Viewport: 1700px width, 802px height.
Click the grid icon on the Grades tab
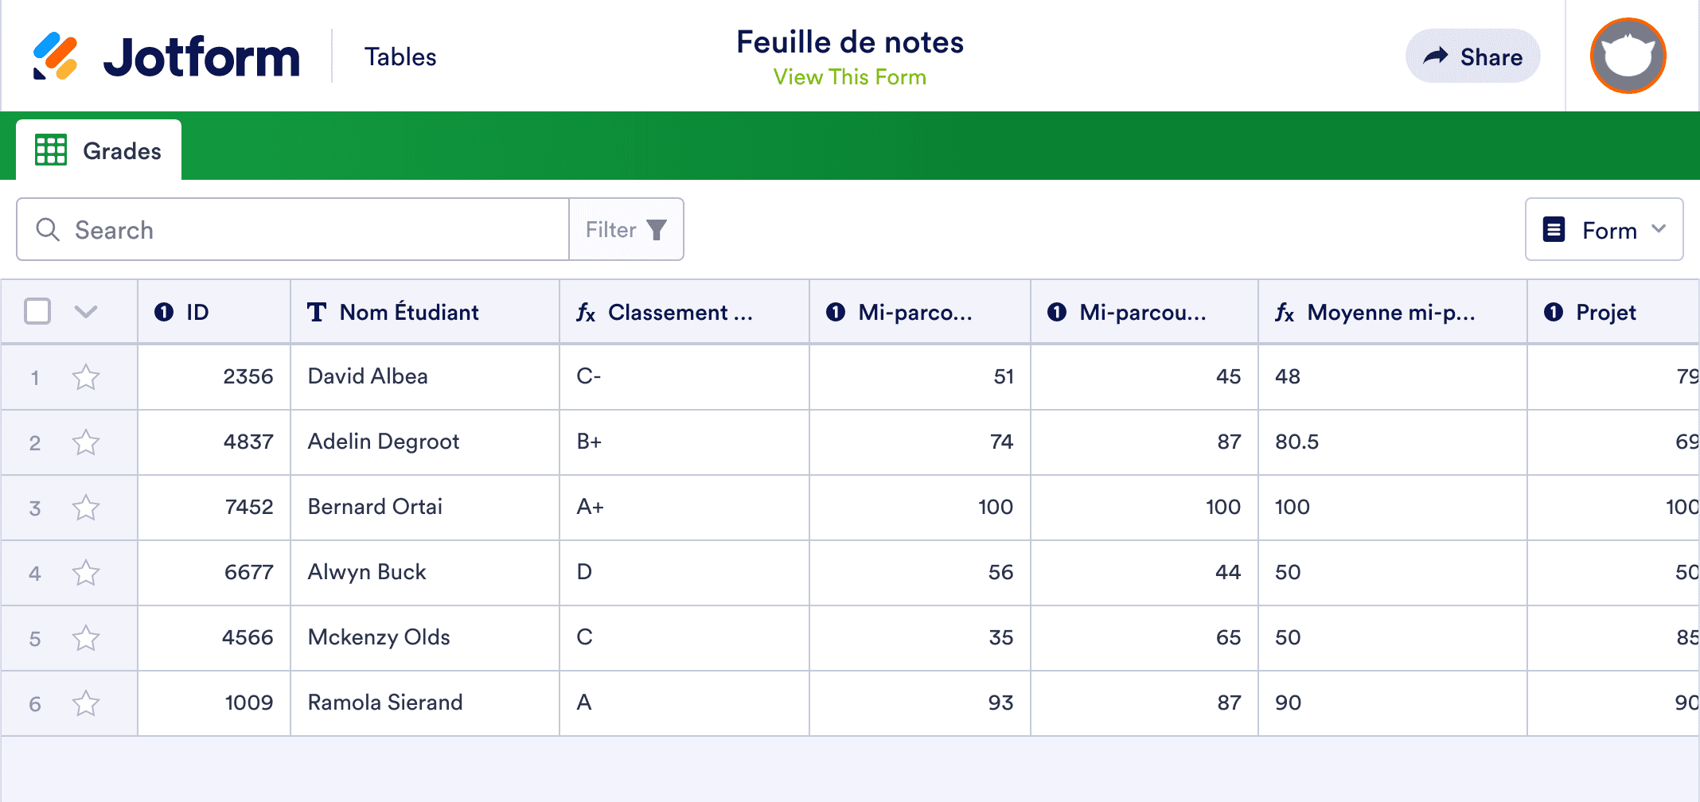tap(50, 150)
